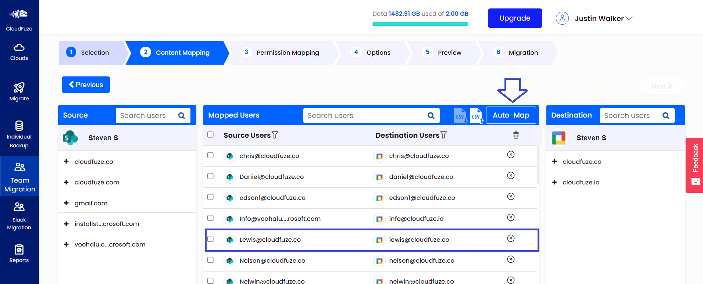Filter Destination Users with the funnel icon
Screen dimensions: 703x284
443,135
